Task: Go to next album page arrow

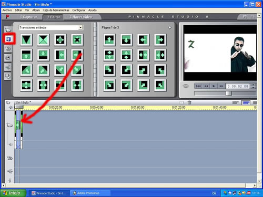Action: coord(170,27)
